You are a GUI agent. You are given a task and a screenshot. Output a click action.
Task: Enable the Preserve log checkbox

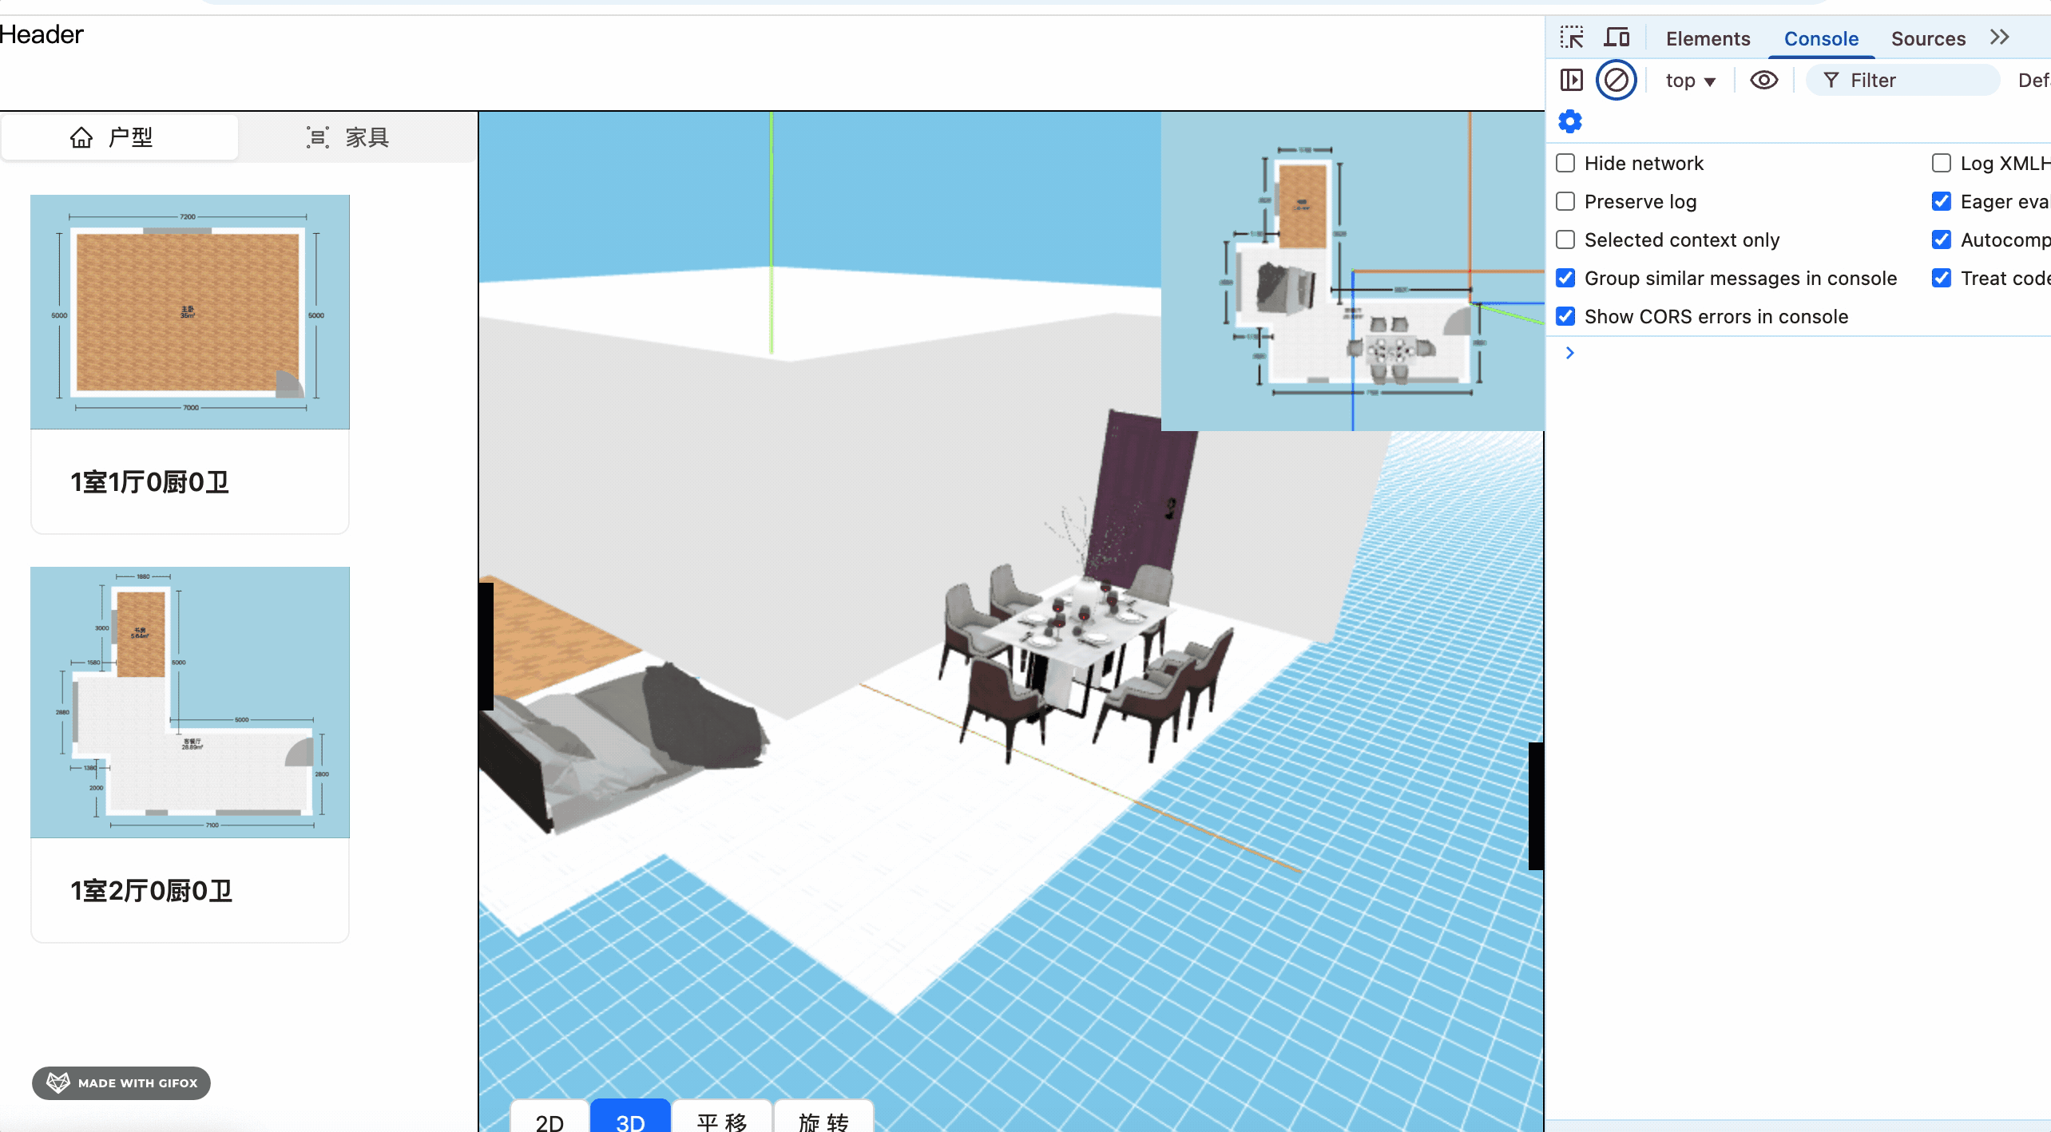[1565, 201]
